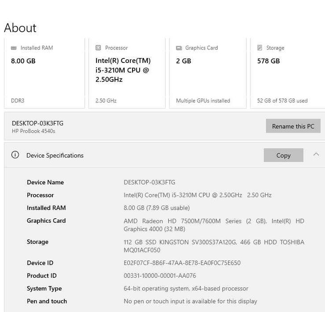325x312 pixels.
Task: Click Multiple GPUs installed text
Action: pos(203,101)
